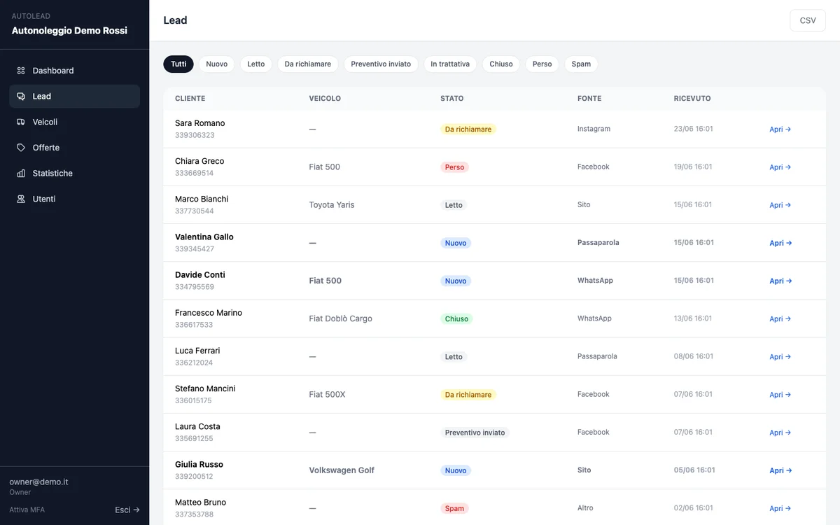Click phone number 337730544
The height and width of the screenshot is (525, 840).
[x=195, y=211]
